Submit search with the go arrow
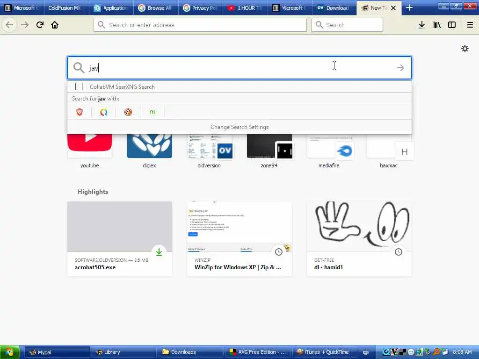Screen dimensions: 479x359 coord(400,68)
